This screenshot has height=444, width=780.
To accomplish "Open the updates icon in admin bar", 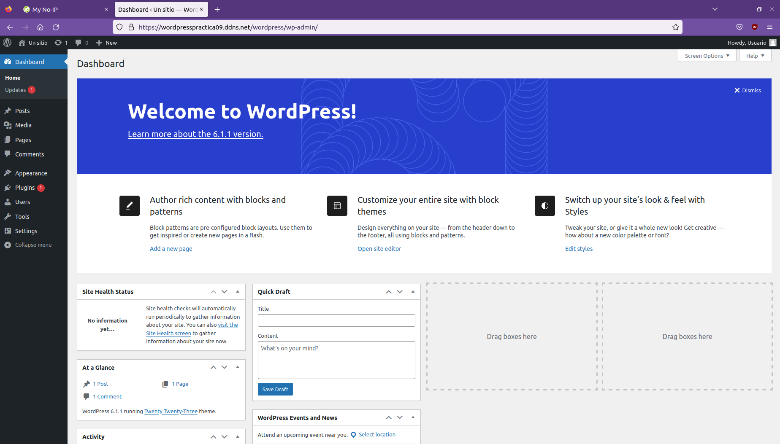I will pyautogui.click(x=61, y=43).
